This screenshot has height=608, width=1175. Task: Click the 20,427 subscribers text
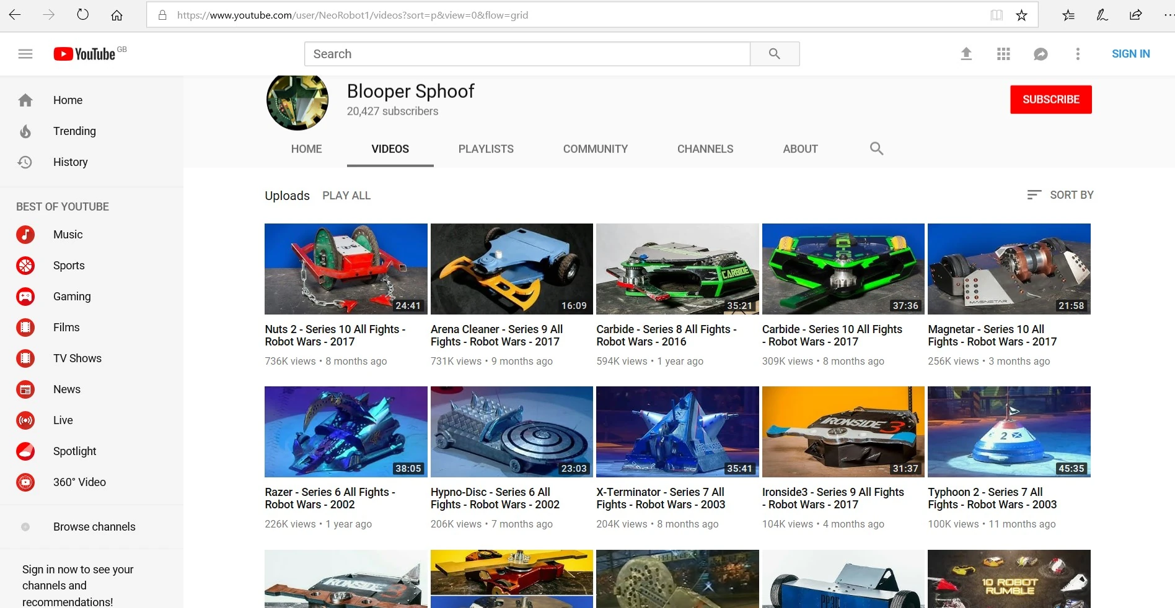(x=392, y=111)
